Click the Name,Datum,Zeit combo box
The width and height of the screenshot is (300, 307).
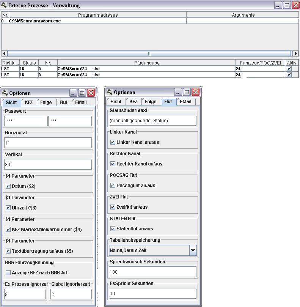[x=149, y=250]
